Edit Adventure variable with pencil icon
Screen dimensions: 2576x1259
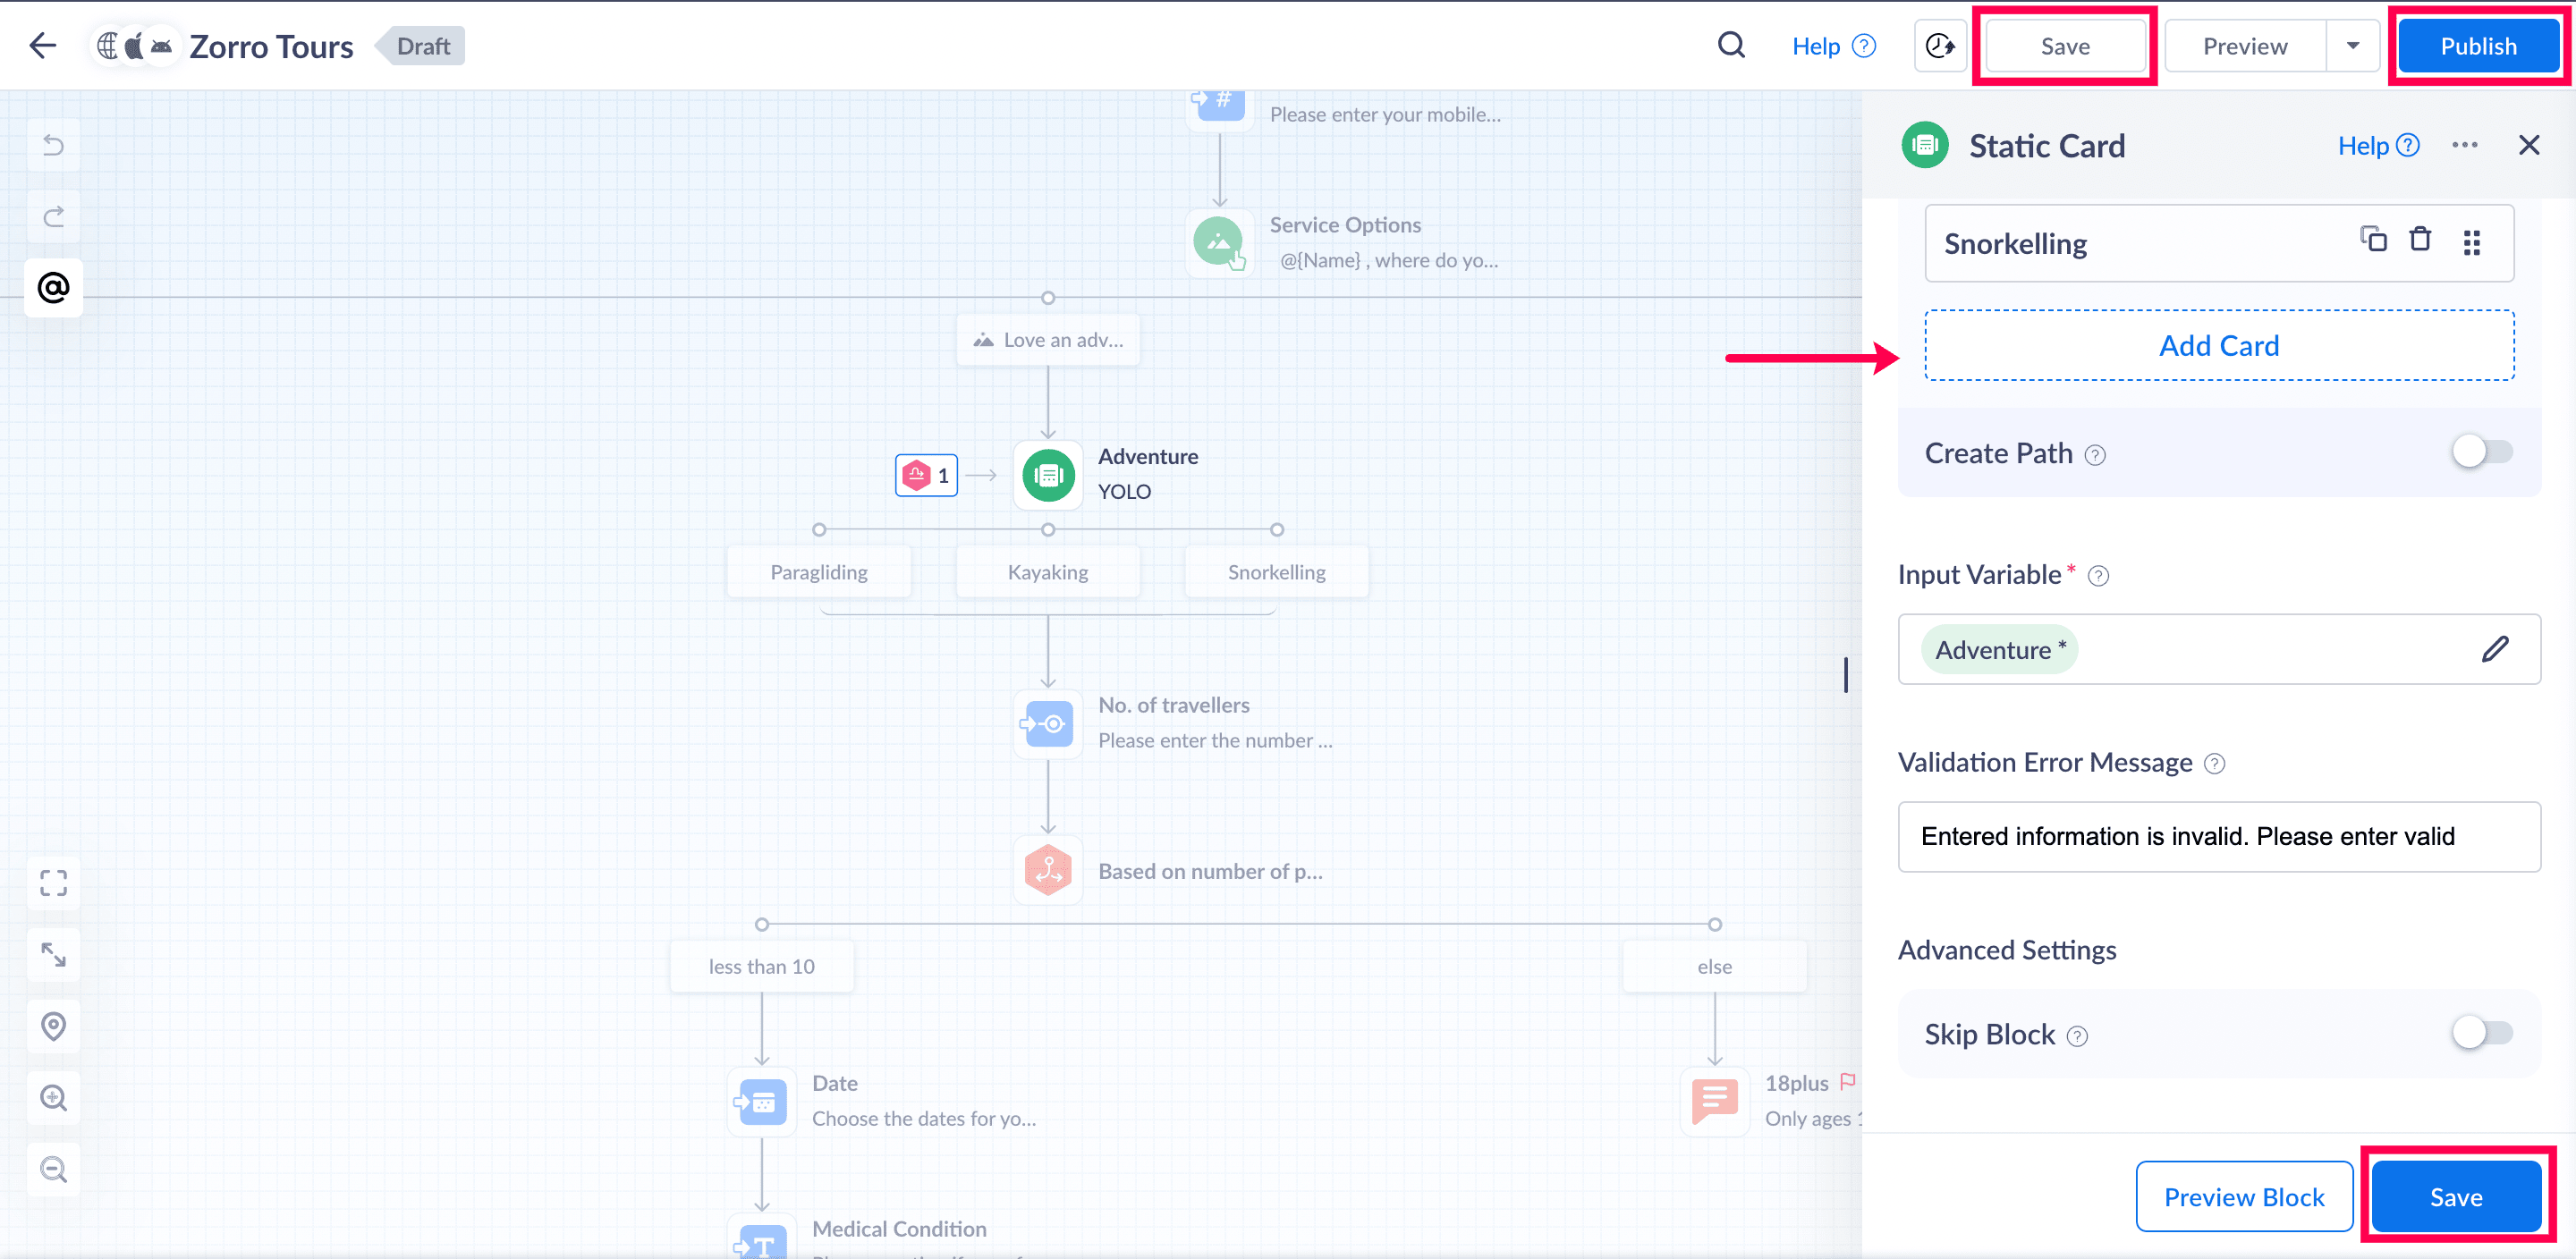coord(2495,649)
